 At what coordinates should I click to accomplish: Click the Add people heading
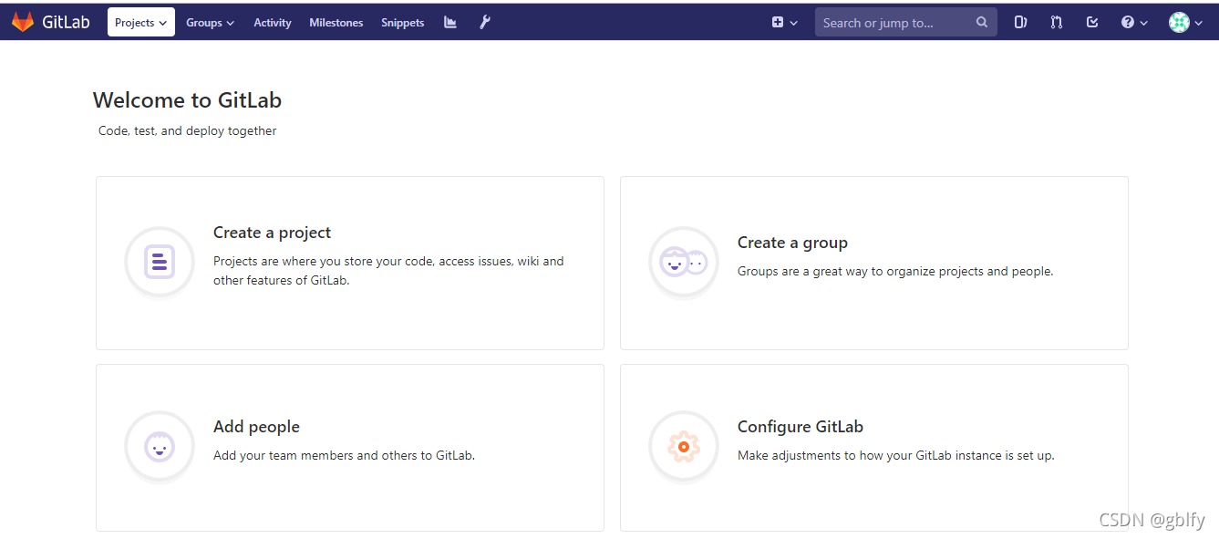[256, 427]
